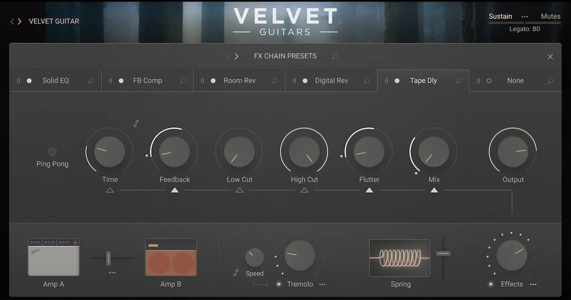This screenshot has height=300, width=571.
Task: Open Effects options ellipsis menu
Action: (533, 284)
